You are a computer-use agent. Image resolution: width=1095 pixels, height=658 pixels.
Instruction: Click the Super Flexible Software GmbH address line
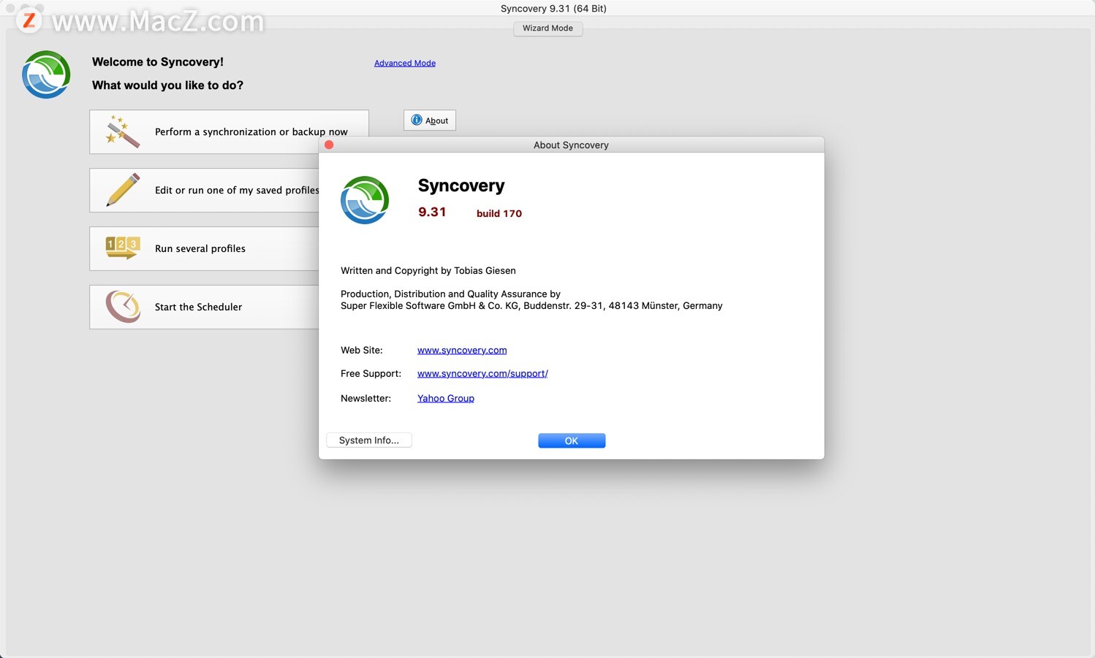(x=531, y=305)
